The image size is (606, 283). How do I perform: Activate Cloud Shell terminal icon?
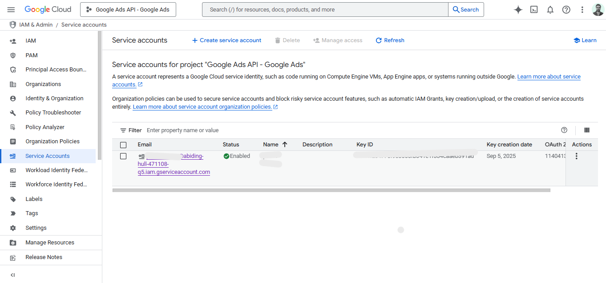pos(534,10)
